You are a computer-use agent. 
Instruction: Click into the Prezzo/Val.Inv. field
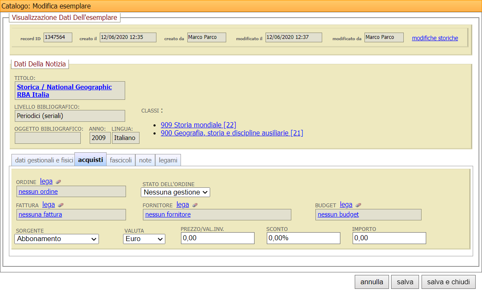(x=217, y=238)
